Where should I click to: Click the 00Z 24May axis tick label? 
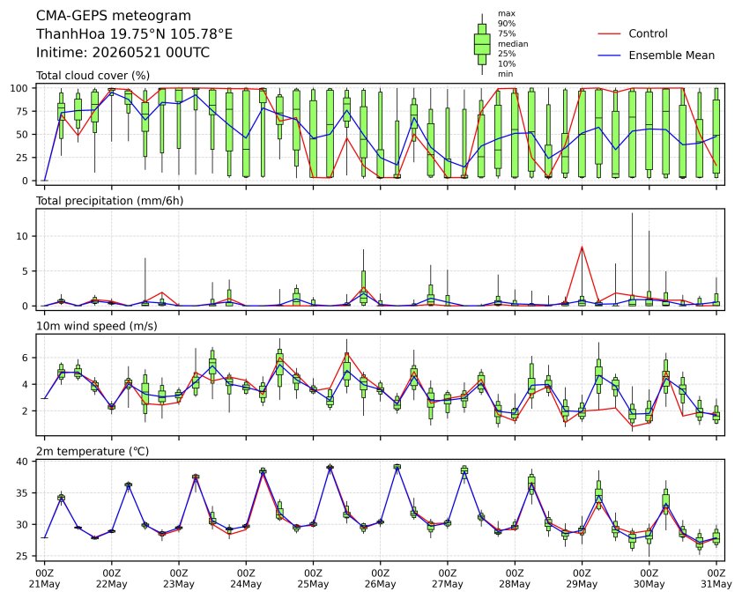246,579
